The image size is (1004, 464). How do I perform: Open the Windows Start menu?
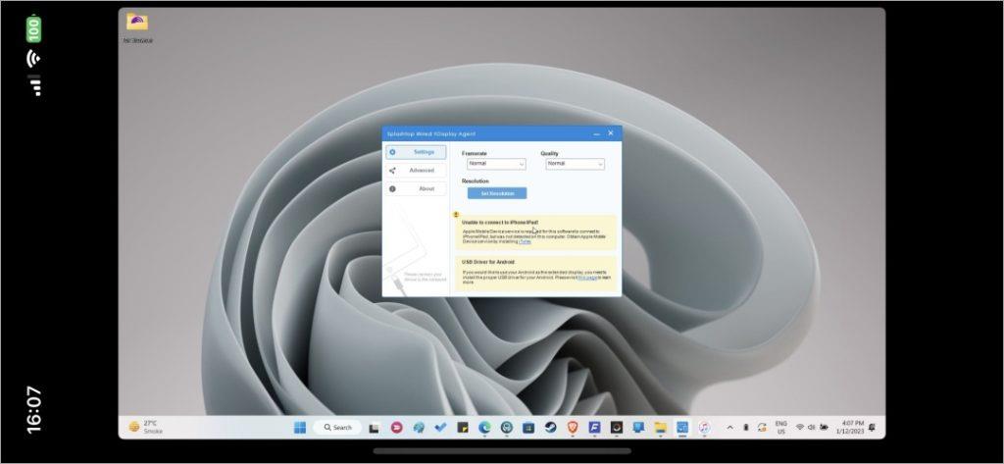(300, 428)
